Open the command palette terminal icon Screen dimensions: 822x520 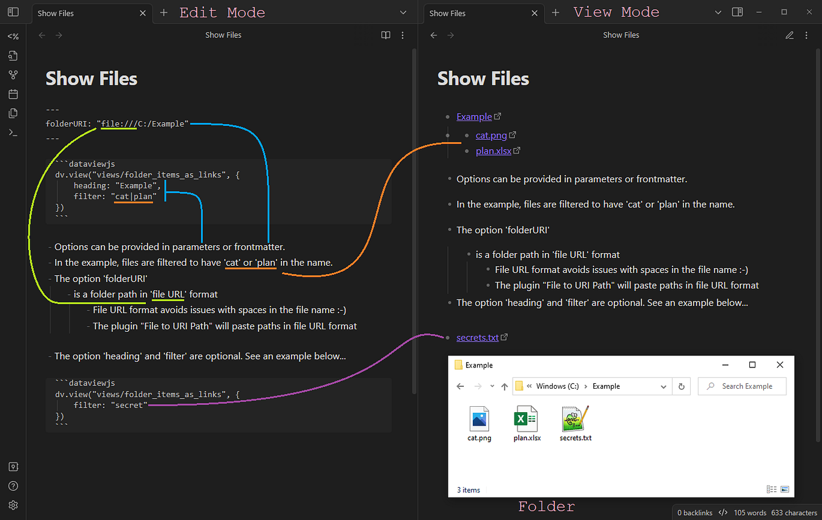[x=13, y=133]
